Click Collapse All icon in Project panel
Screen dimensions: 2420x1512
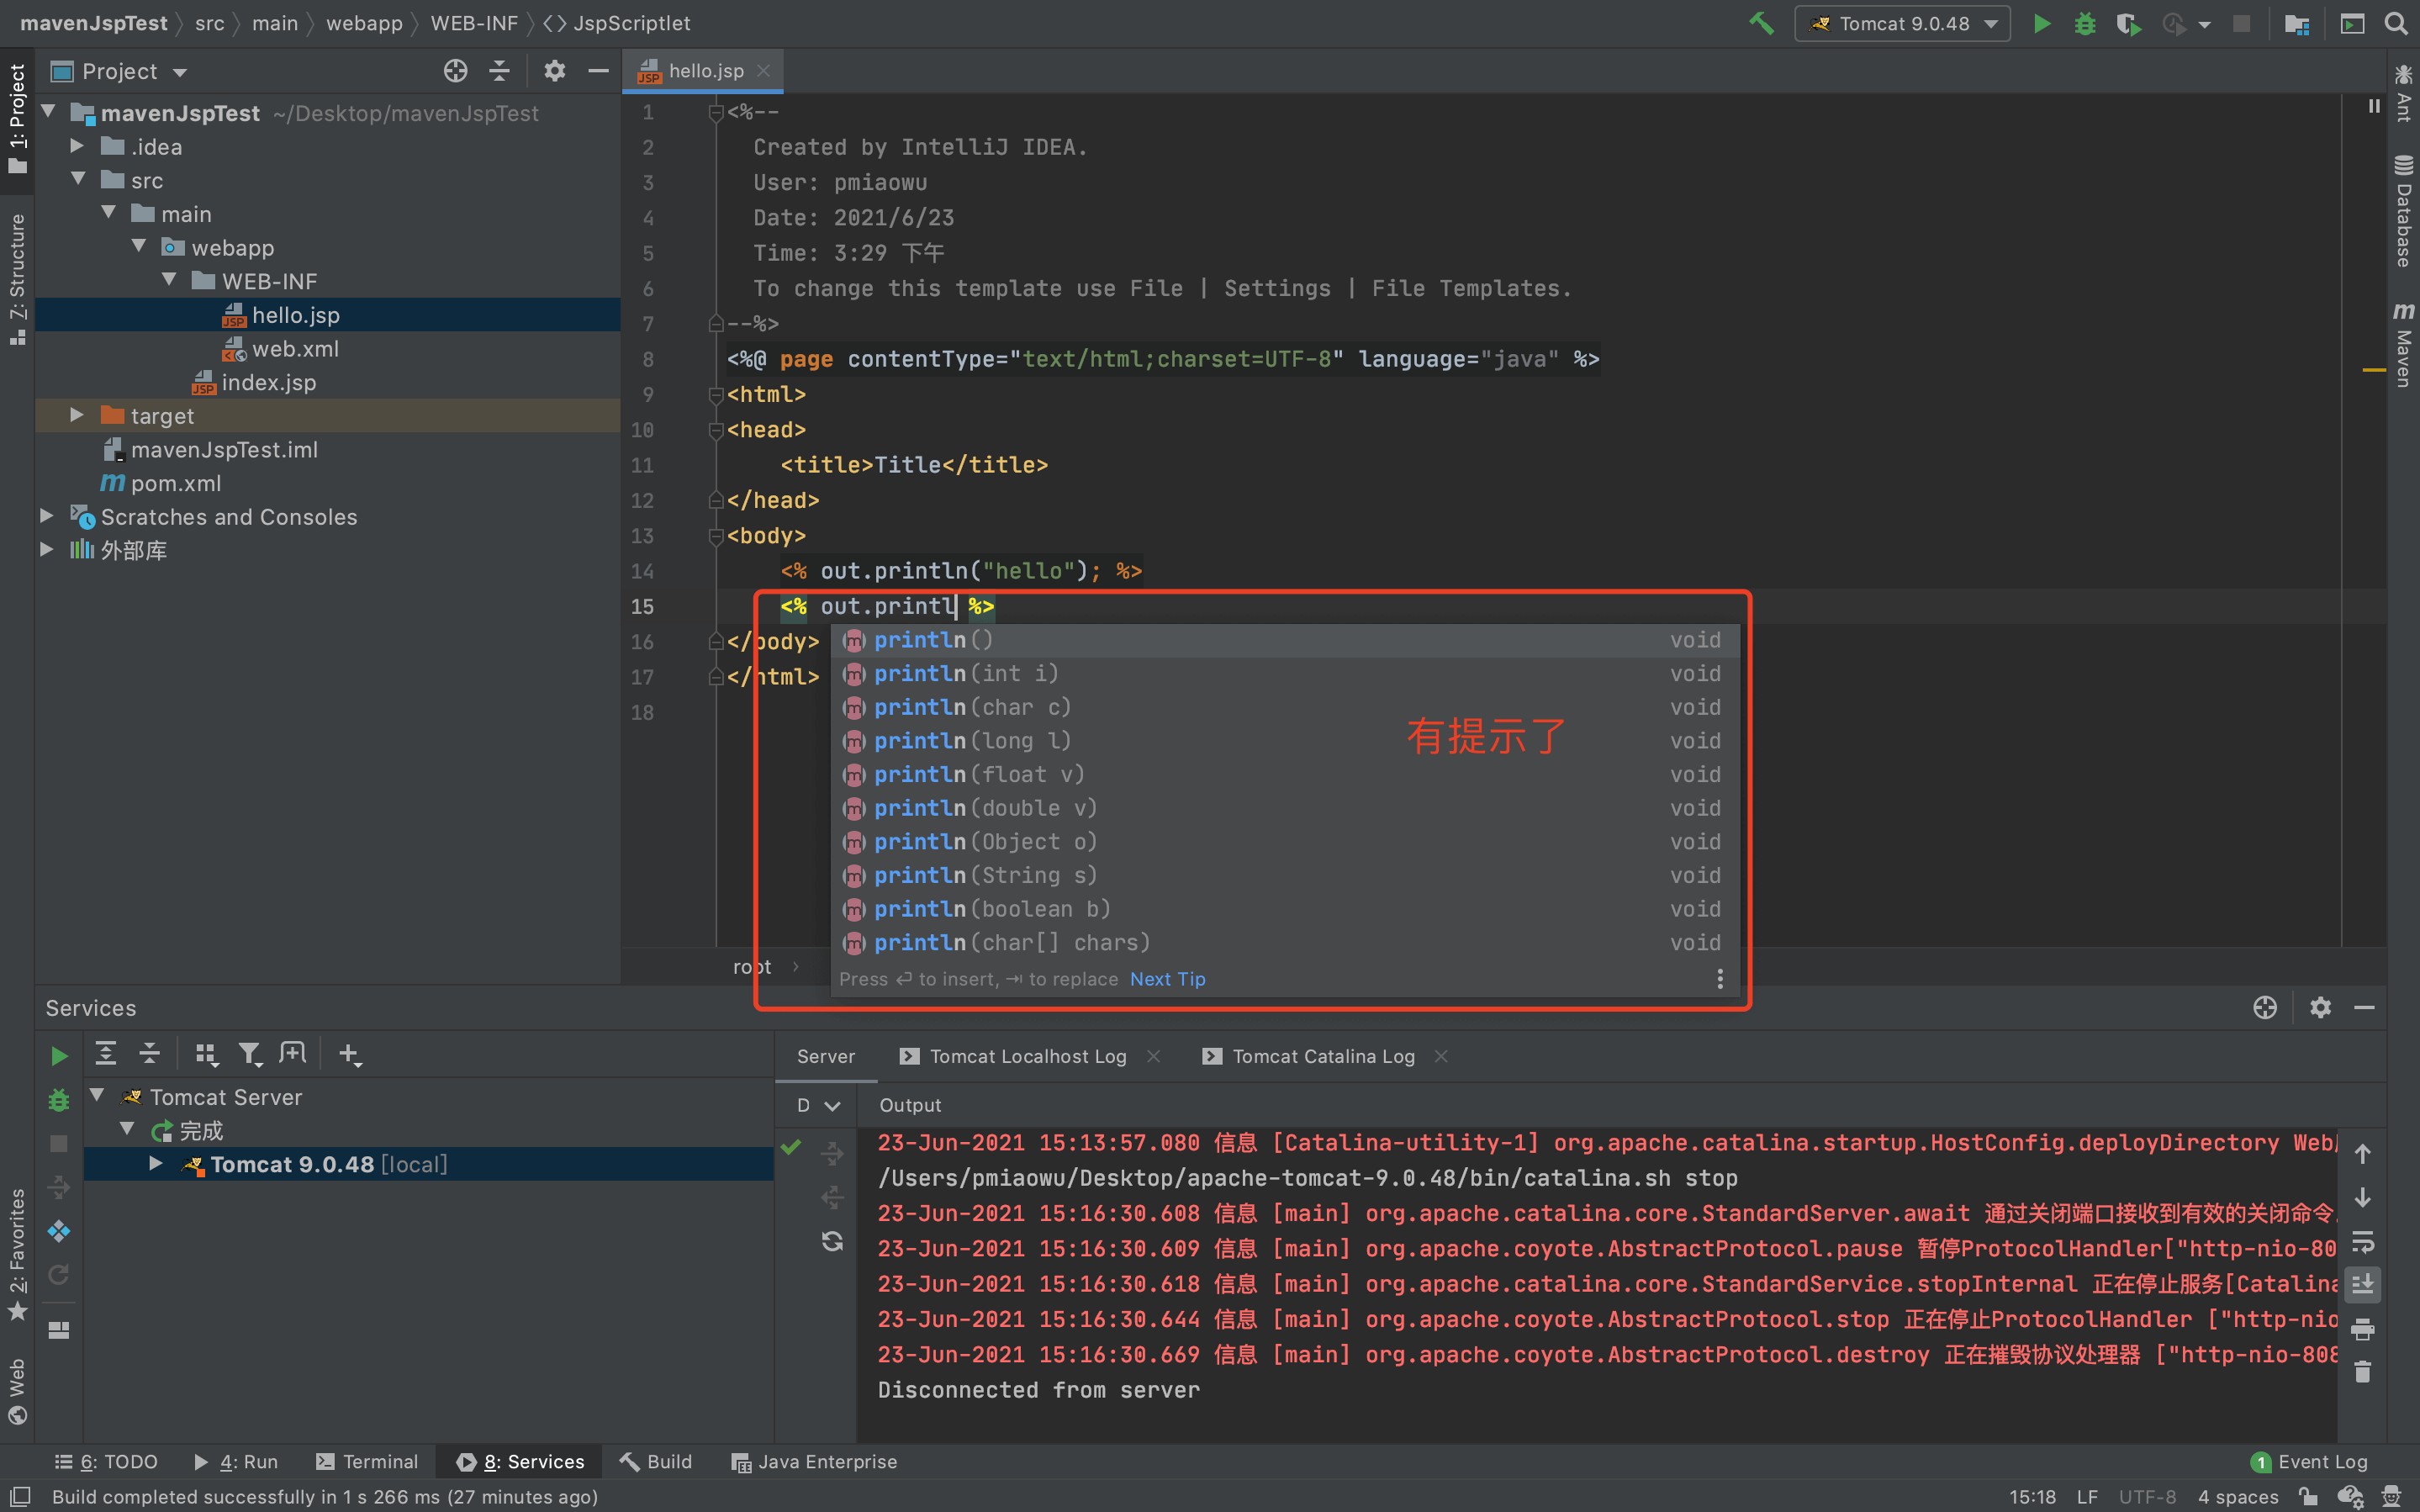499,71
